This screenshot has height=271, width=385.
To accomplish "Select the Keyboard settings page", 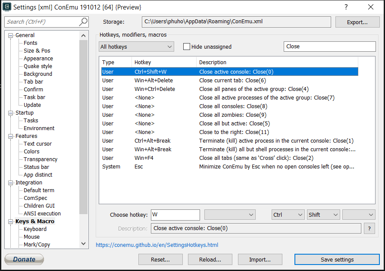I will click(35, 229).
